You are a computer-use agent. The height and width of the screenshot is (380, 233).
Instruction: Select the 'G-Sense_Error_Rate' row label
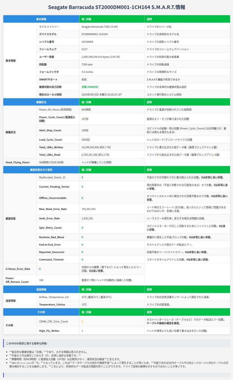coord(18,269)
